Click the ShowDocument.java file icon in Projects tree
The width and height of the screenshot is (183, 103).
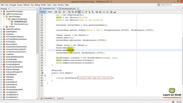coord(12,24)
